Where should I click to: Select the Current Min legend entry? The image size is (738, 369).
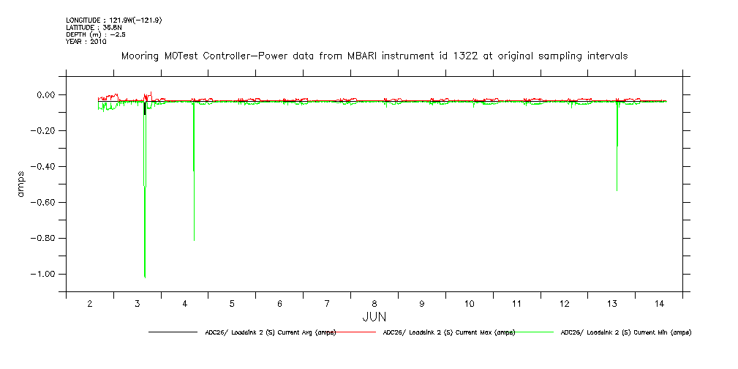click(625, 332)
